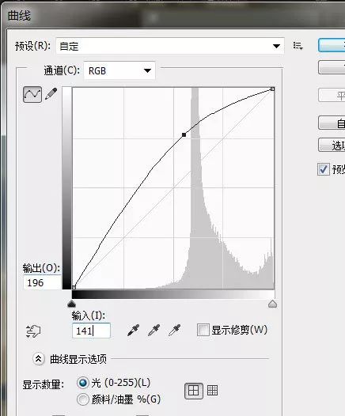The width and height of the screenshot is (345, 416).
Task: Pick the white point eyedropper
Action: coord(174,331)
